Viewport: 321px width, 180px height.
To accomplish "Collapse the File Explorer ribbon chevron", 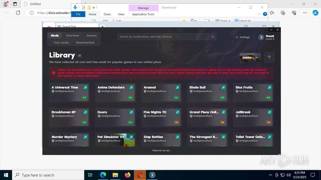I will [260, 14].
